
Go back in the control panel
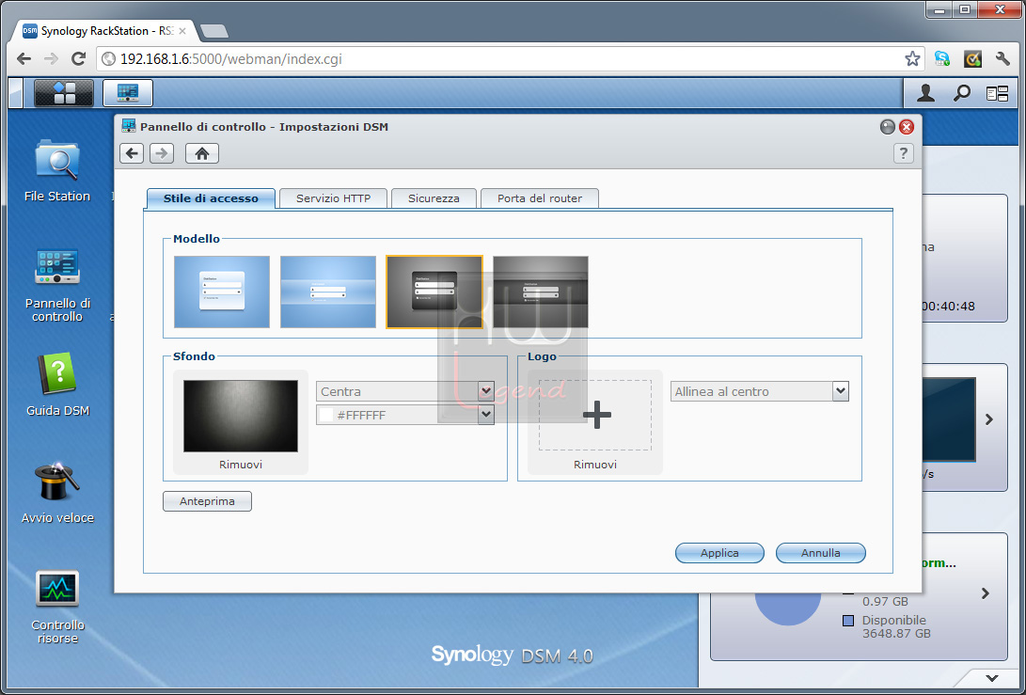(132, 153)
